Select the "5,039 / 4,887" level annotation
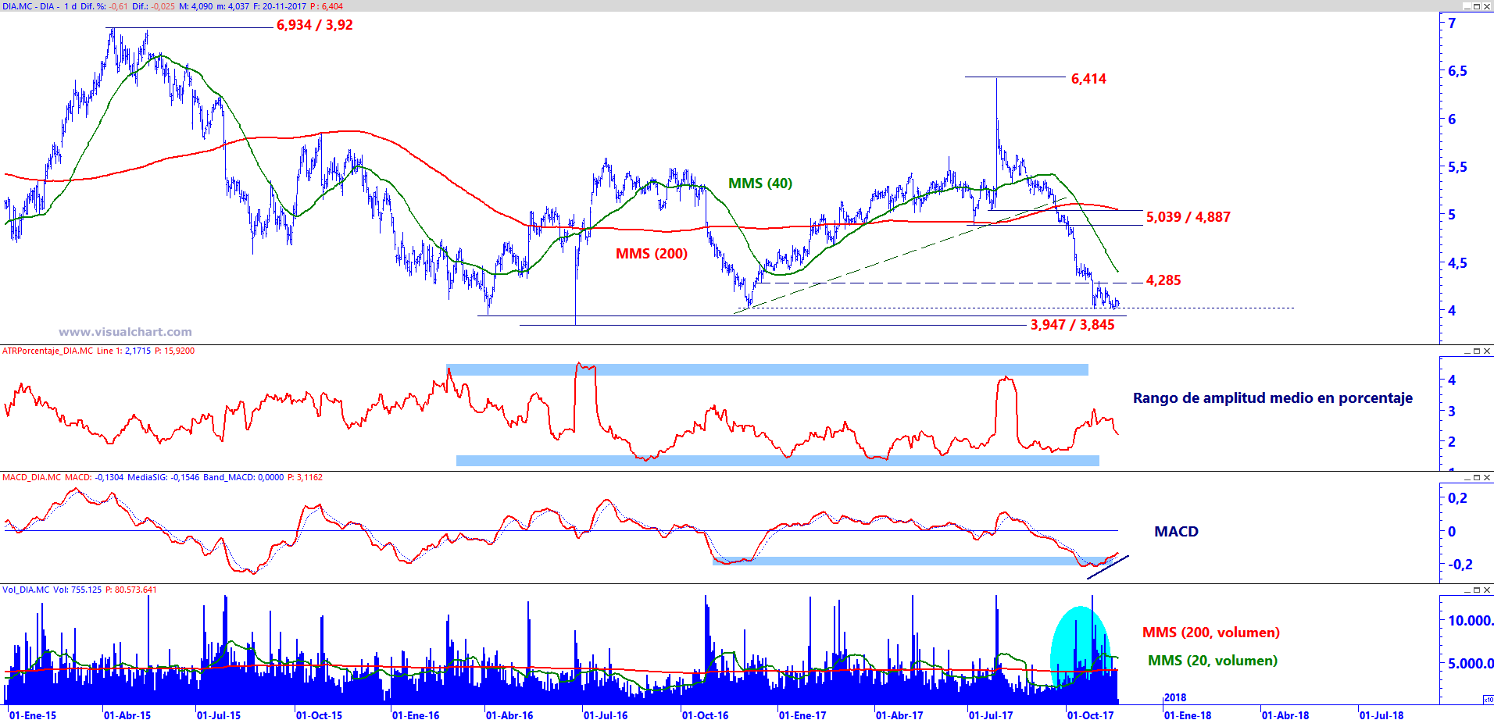 pos(1188,217)
